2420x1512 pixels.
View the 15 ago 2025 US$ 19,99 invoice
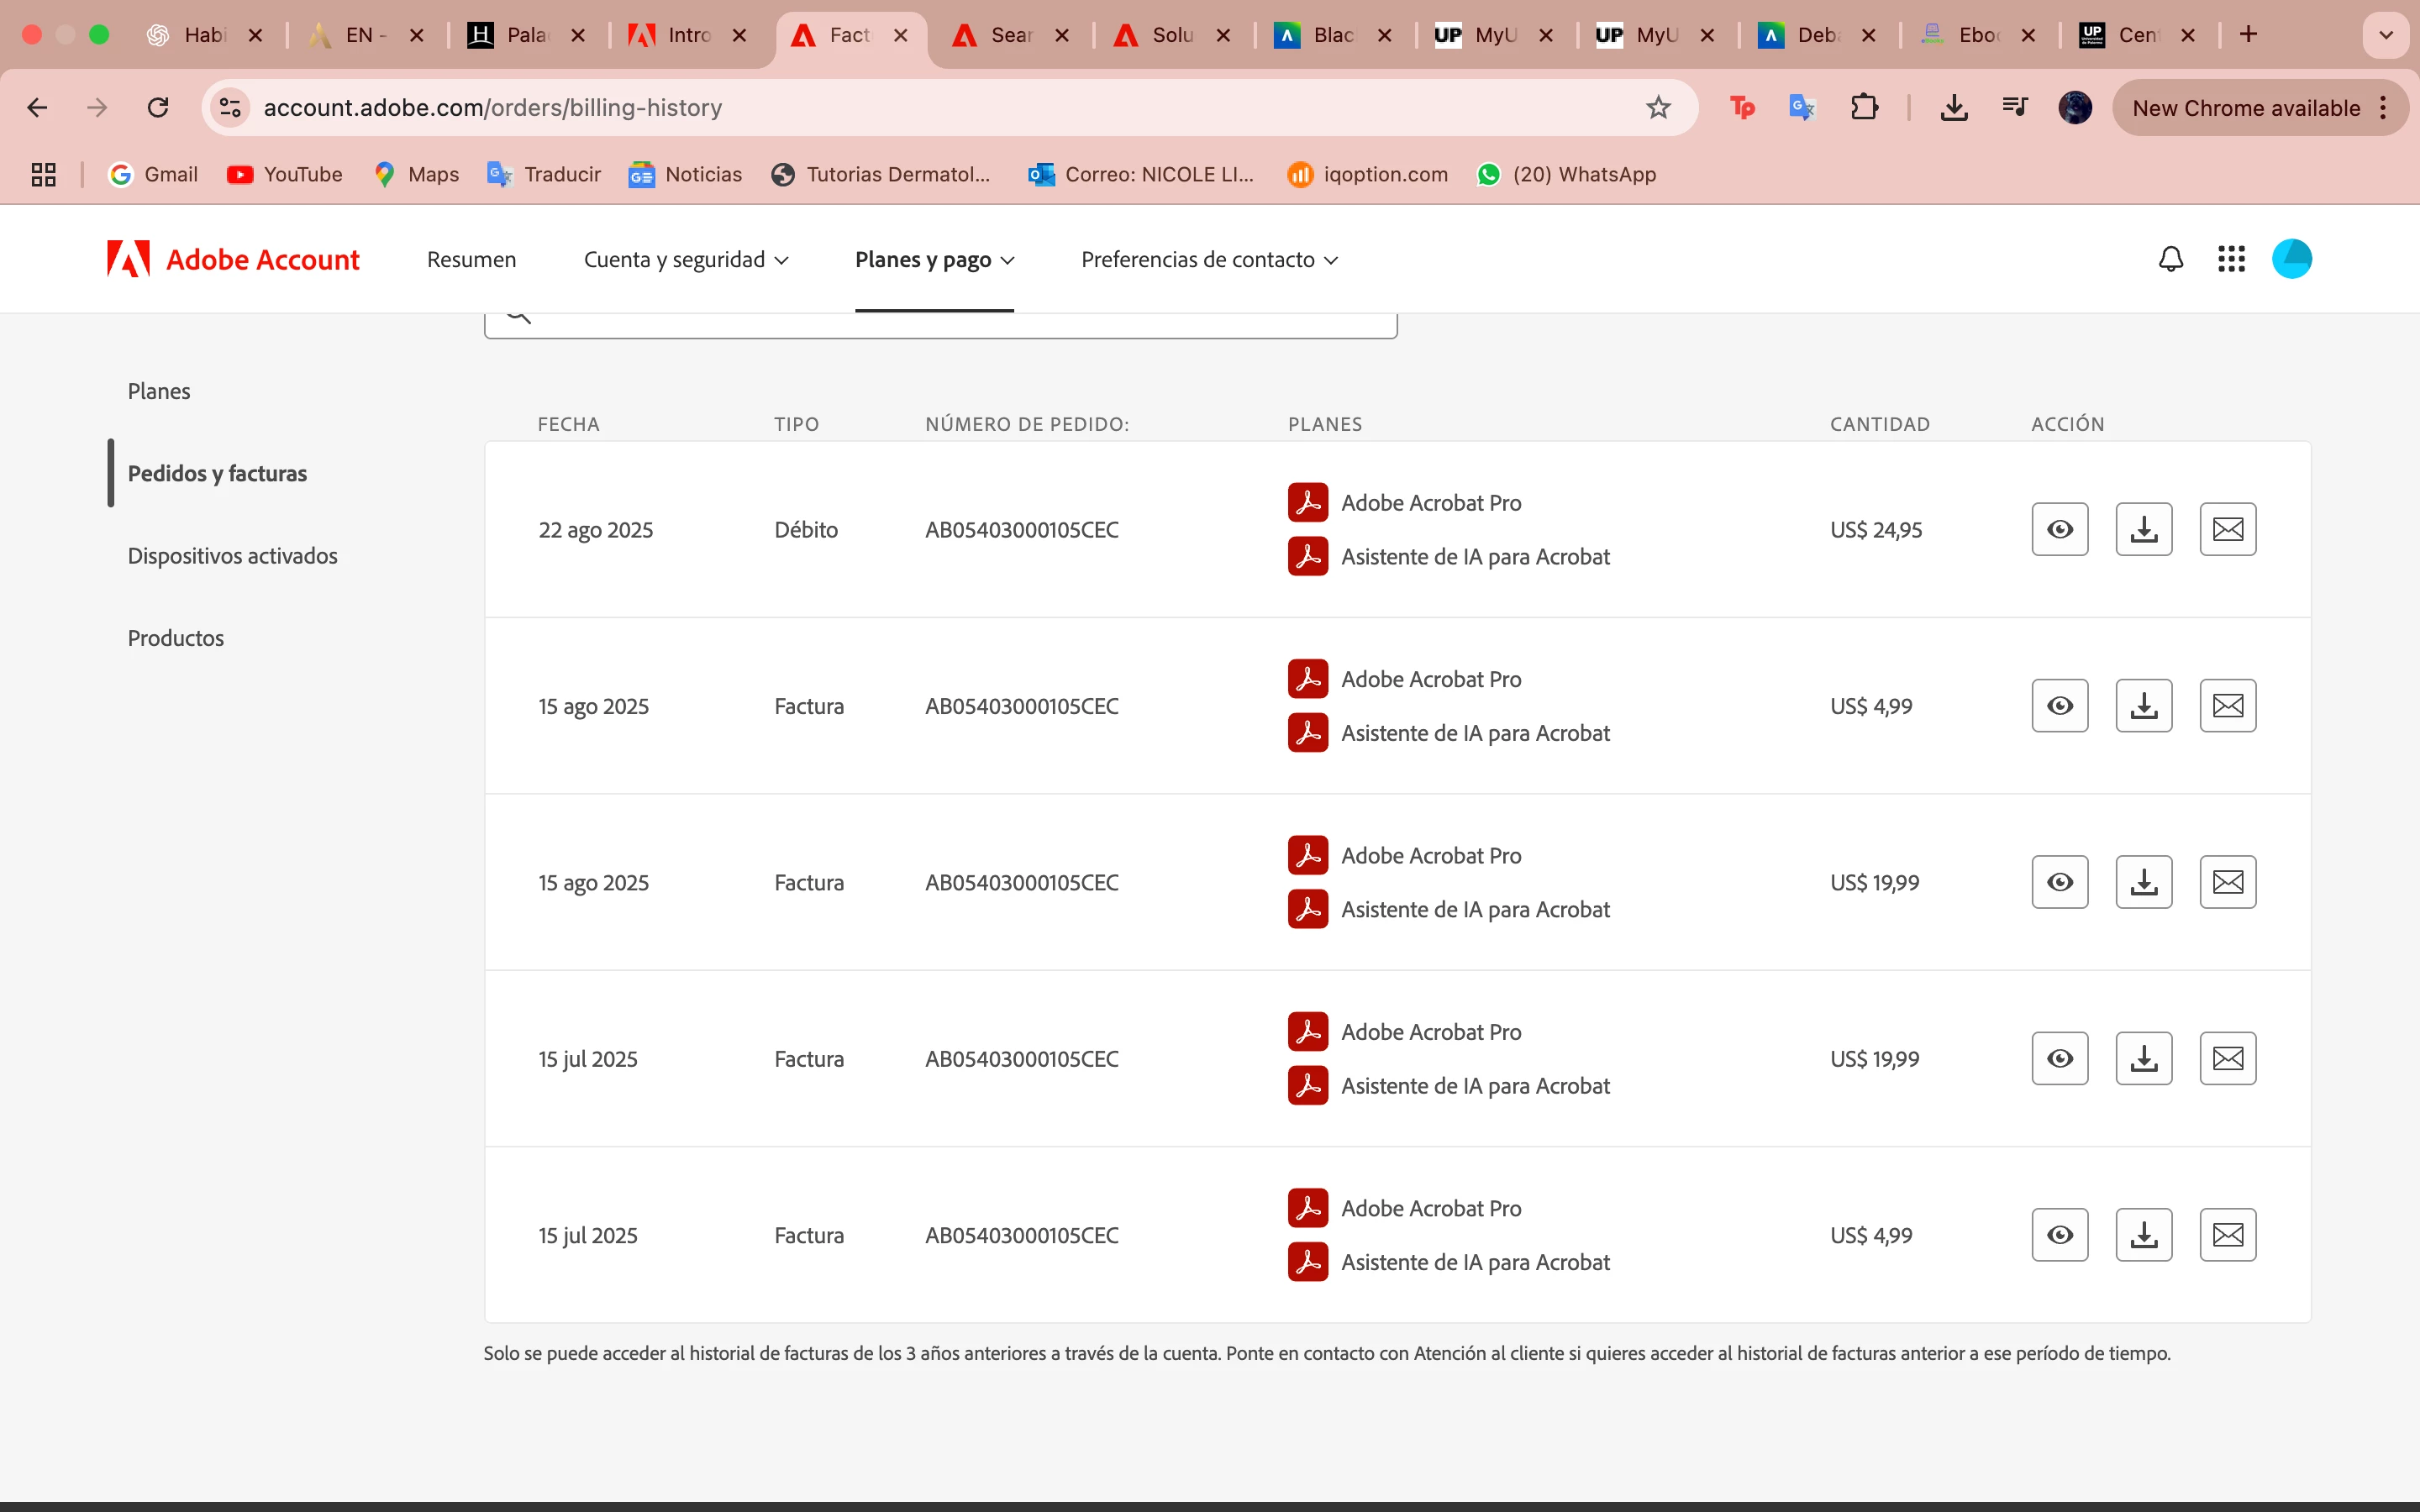[x=2059, y=882]
